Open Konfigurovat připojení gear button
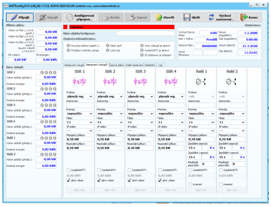The image size is (271, 207). tap(80, 17)
